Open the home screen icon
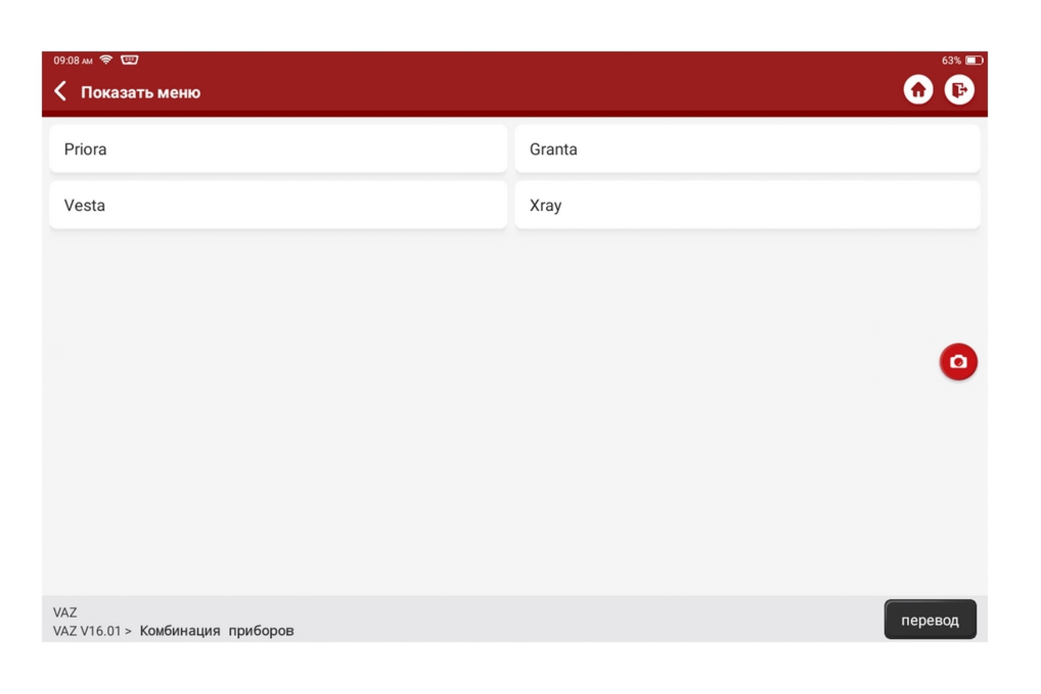1041x694 pixels. click(x=918, y=90)
